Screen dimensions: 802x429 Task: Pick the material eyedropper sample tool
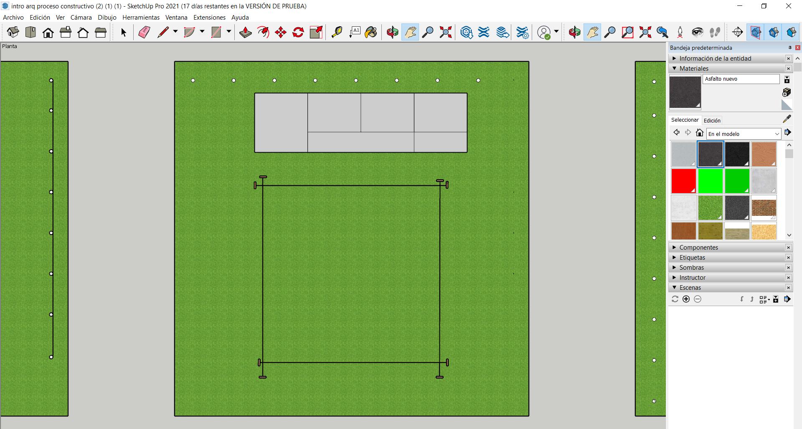pyautogui.click(x=787, y=119)
